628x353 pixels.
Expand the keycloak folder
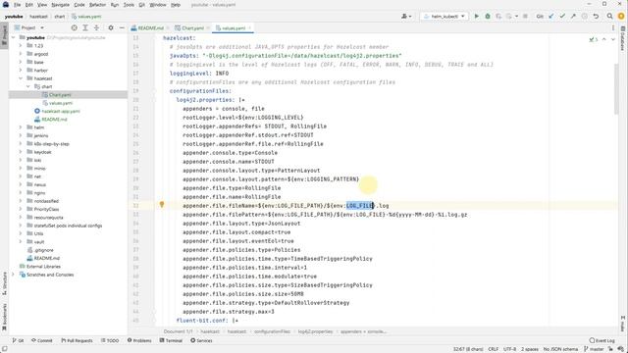click(x=21, y=152)
